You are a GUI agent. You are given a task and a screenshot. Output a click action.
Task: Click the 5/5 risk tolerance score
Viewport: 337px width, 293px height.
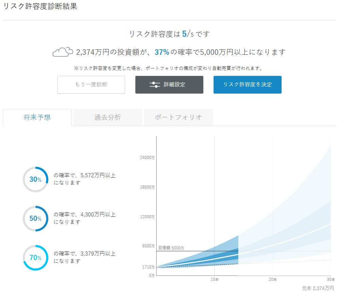point(188,34)
